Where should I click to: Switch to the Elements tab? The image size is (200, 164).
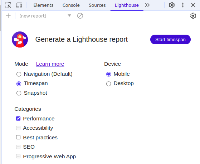click(x=43, y=5)
